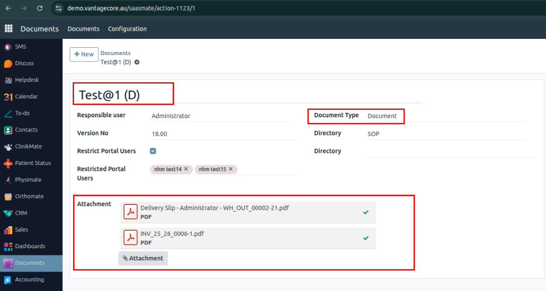Image resolution: width=546 pixels, height=291 pixels.
Task: Open the Calendar app icon
Action: (8, 97)
